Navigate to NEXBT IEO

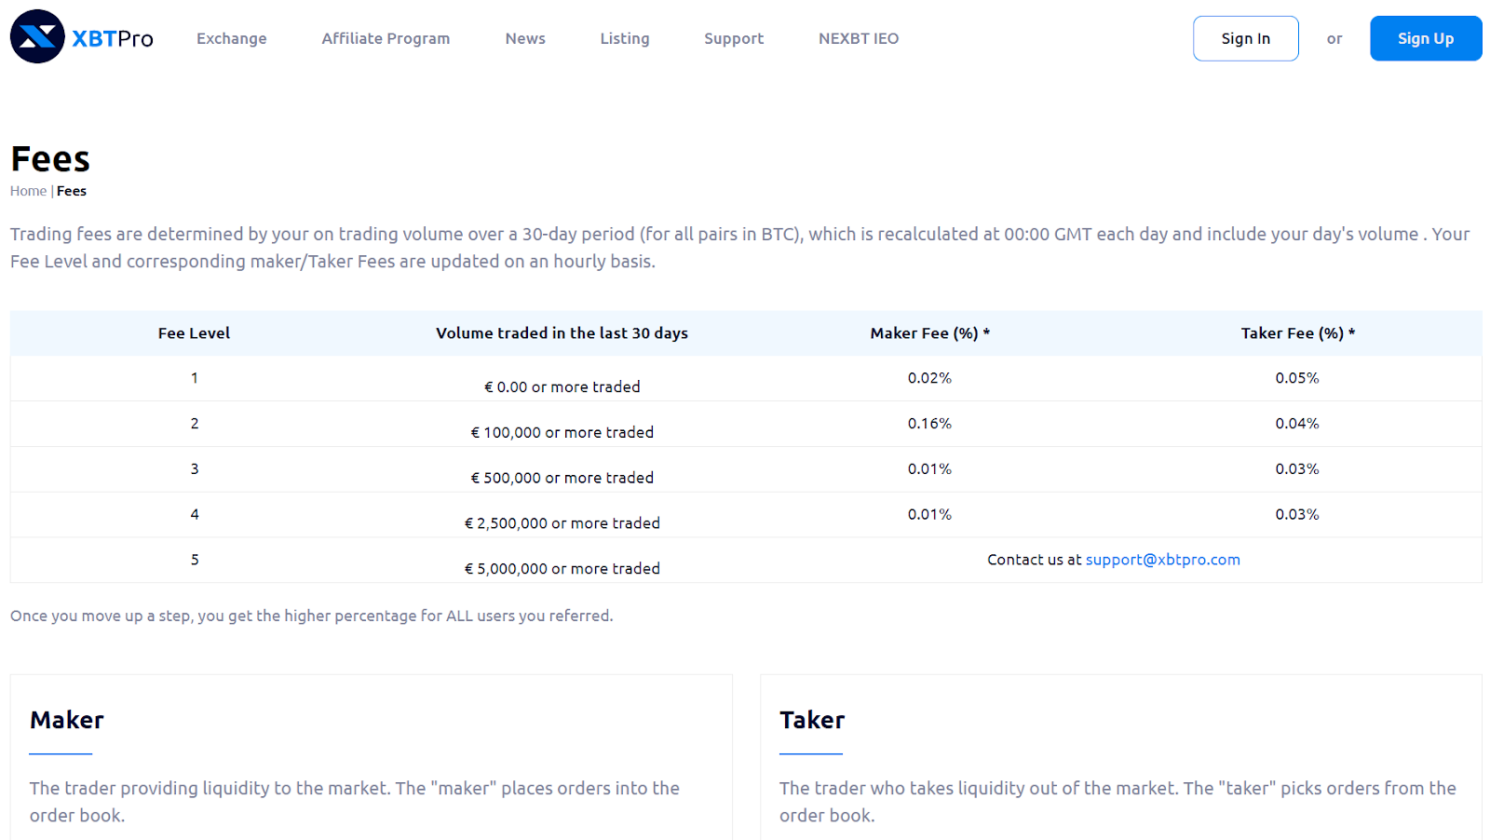(x=859, y=38)
